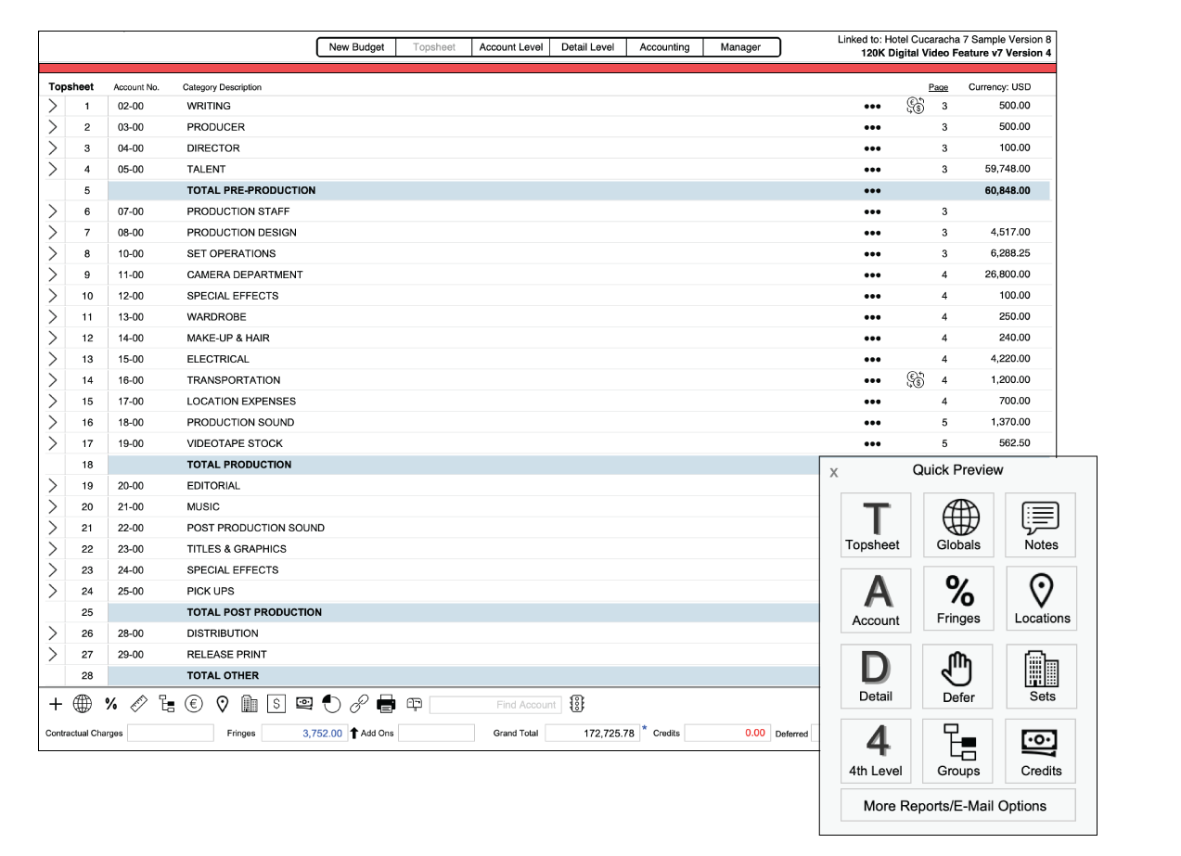Switch to the Account Level tab
Screen dimensions: 1181x856
pos(510,46)
